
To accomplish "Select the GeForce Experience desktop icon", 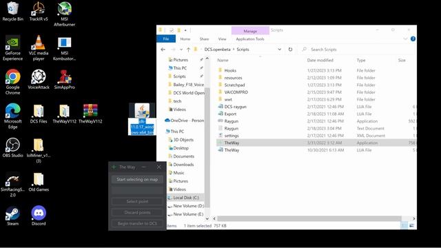I will pos(12,48).
